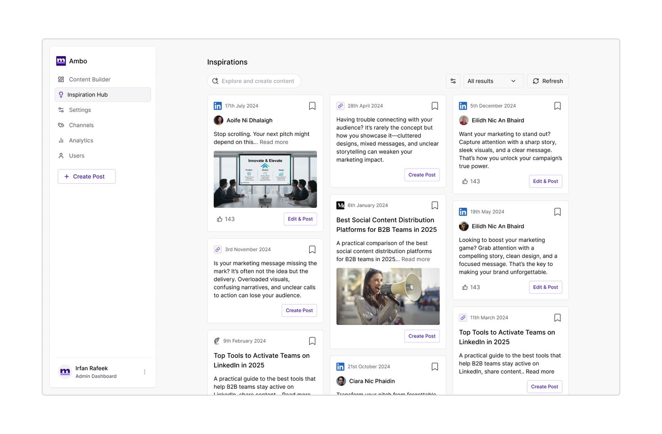
Task: Click Read more on the 11th March post
Action: point(540,372)
